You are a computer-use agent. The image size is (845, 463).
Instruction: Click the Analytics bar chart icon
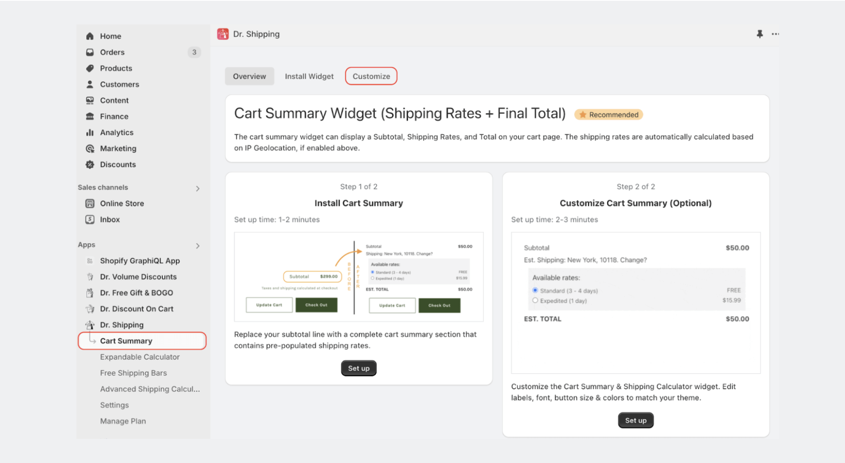coord(90,132)
